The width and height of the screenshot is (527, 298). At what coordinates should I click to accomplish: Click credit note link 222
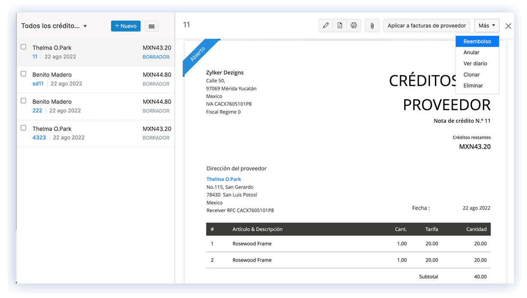click(x=37, y=110)
